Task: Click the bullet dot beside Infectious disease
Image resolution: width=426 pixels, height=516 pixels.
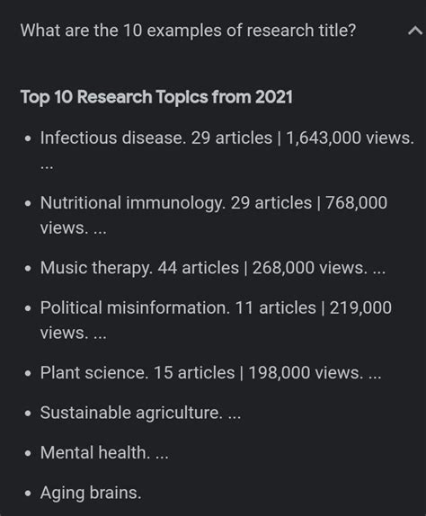Action: [x=28, y=138]
